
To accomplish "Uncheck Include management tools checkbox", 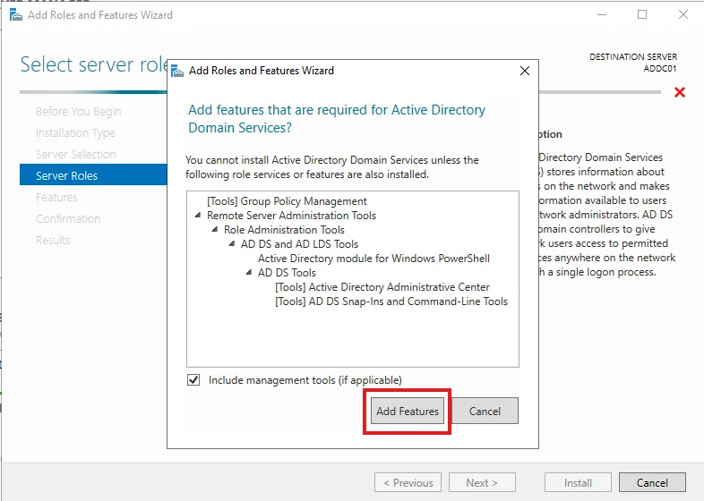I will [193, 380].
